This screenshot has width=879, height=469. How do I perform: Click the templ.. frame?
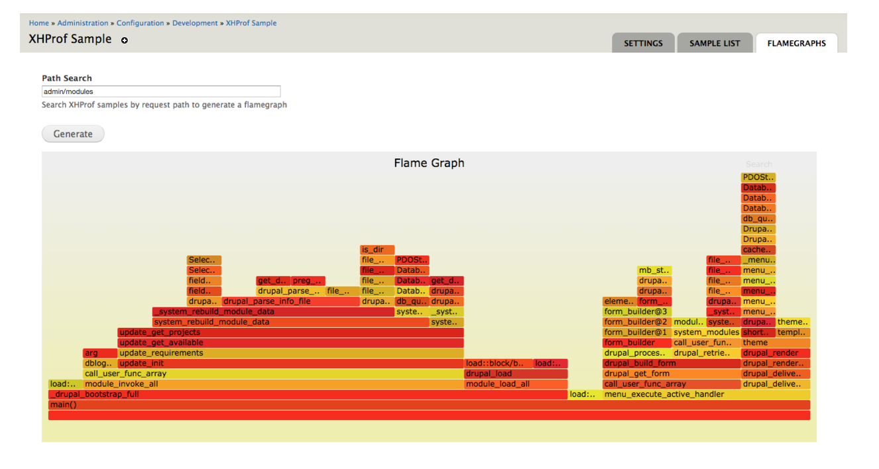pyautogui.click(x=793, y=333)
